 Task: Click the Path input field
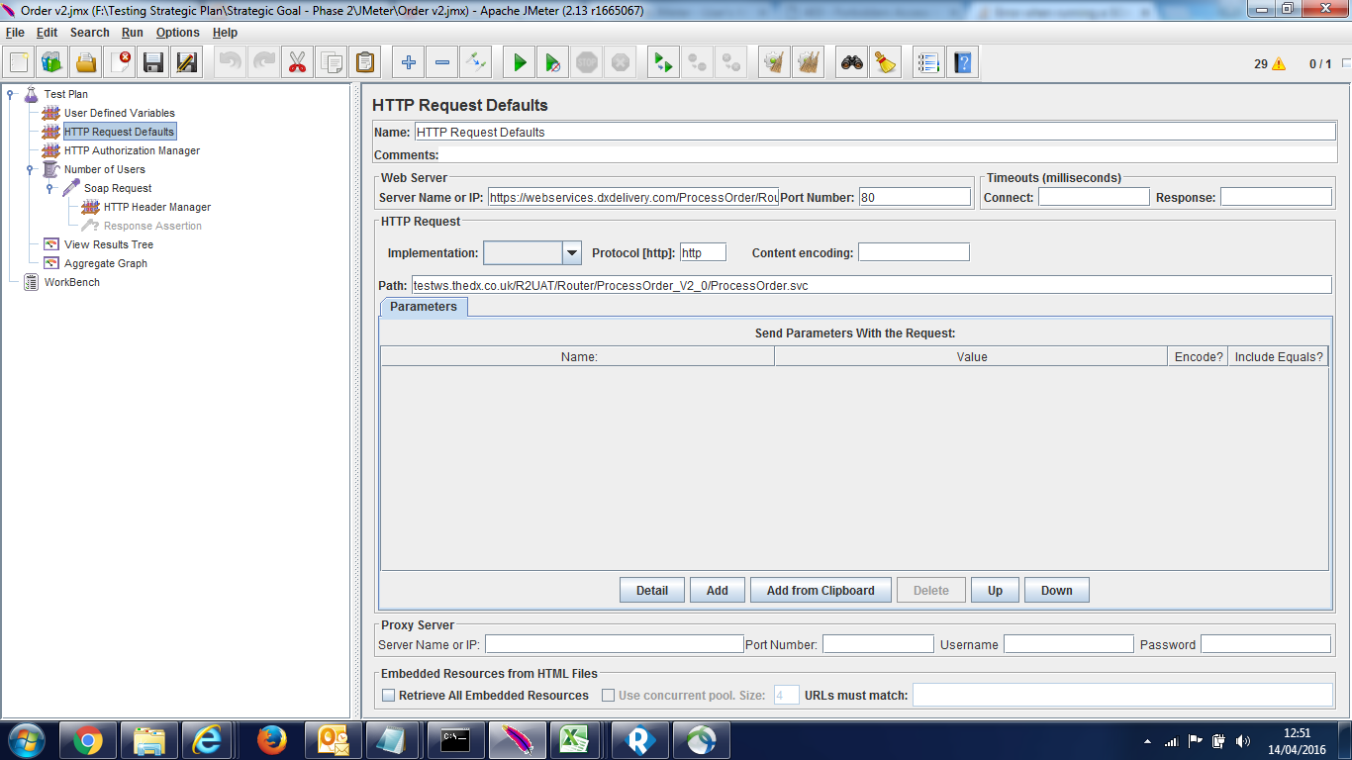click(x=872, y=285)
